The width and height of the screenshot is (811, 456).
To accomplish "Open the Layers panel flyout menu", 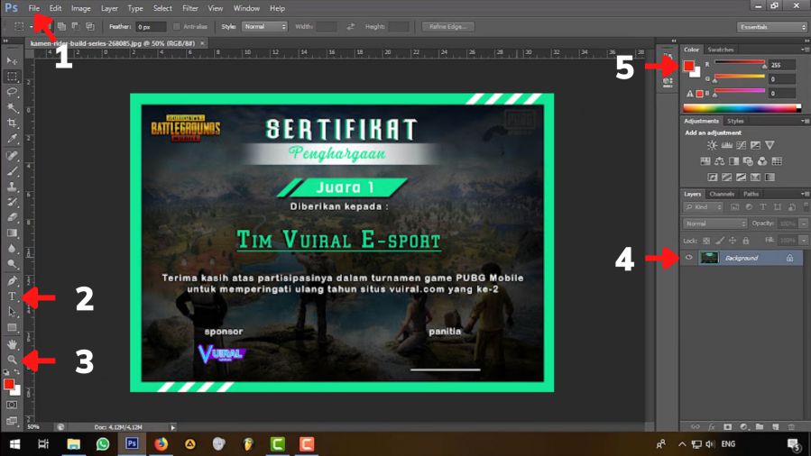I will point(805,194).
